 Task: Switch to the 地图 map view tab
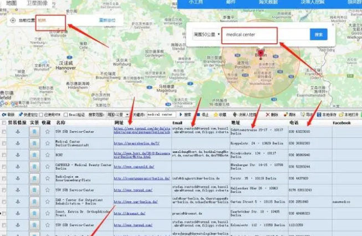pos(11,3)
